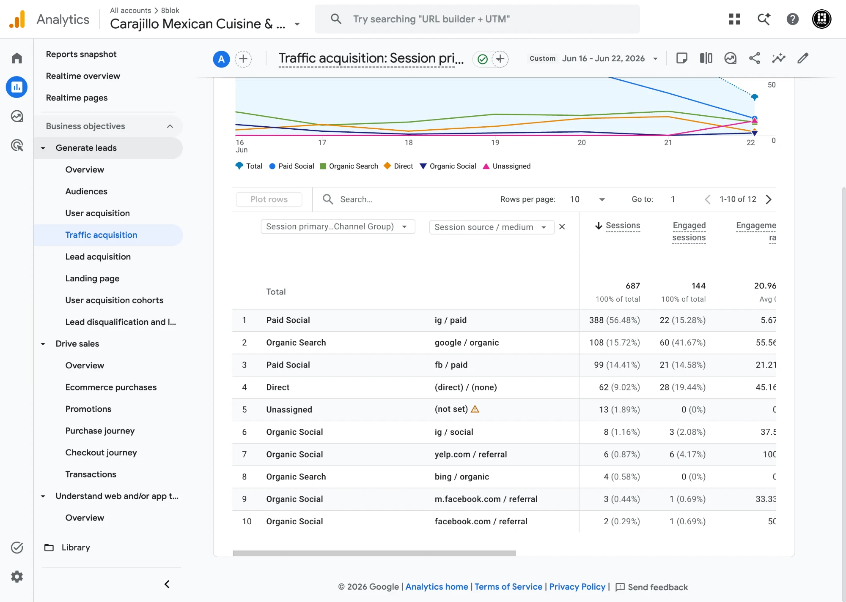Open the User acquisition report

pyautogui.click(x=97, y=213)
